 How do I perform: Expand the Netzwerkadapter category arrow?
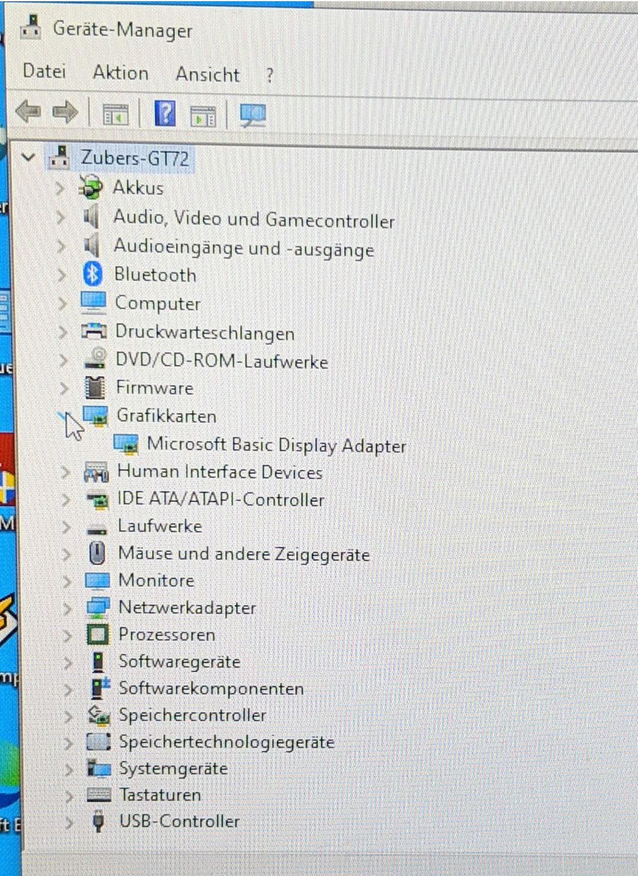tap(67, 608)
